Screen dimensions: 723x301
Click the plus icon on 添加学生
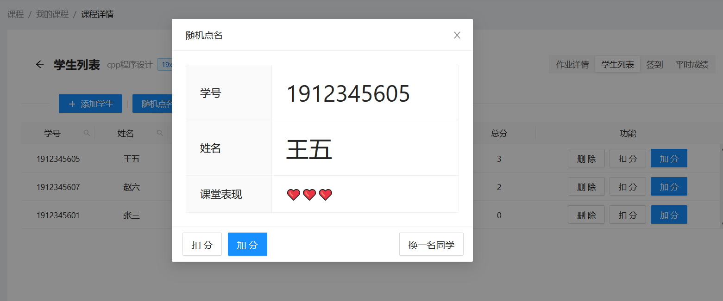point(72,104)
